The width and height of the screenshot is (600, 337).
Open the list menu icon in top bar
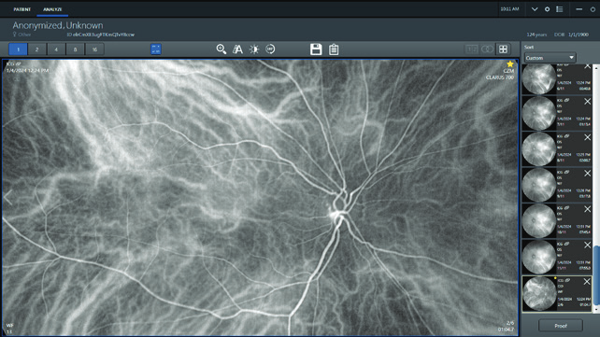coord(560,9)
